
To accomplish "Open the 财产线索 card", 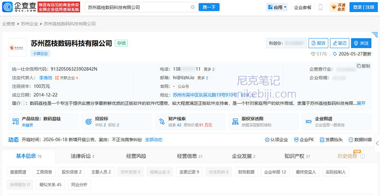I will click(190, 121).
